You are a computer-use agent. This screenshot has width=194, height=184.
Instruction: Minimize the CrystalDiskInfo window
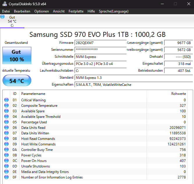click(162, 4)
